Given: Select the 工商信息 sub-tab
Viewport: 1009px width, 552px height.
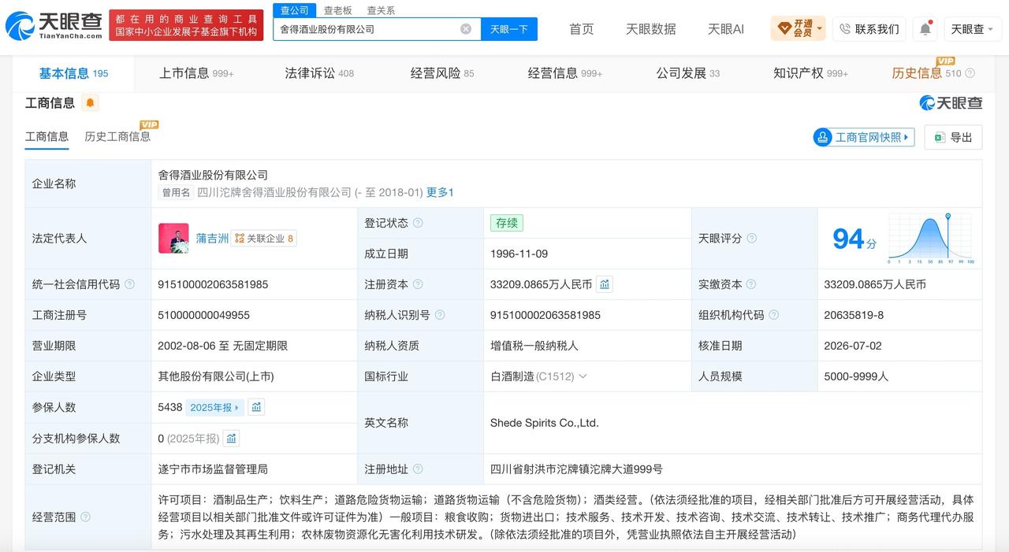Looking at the screenshot, I should click(x=47, y=136).
